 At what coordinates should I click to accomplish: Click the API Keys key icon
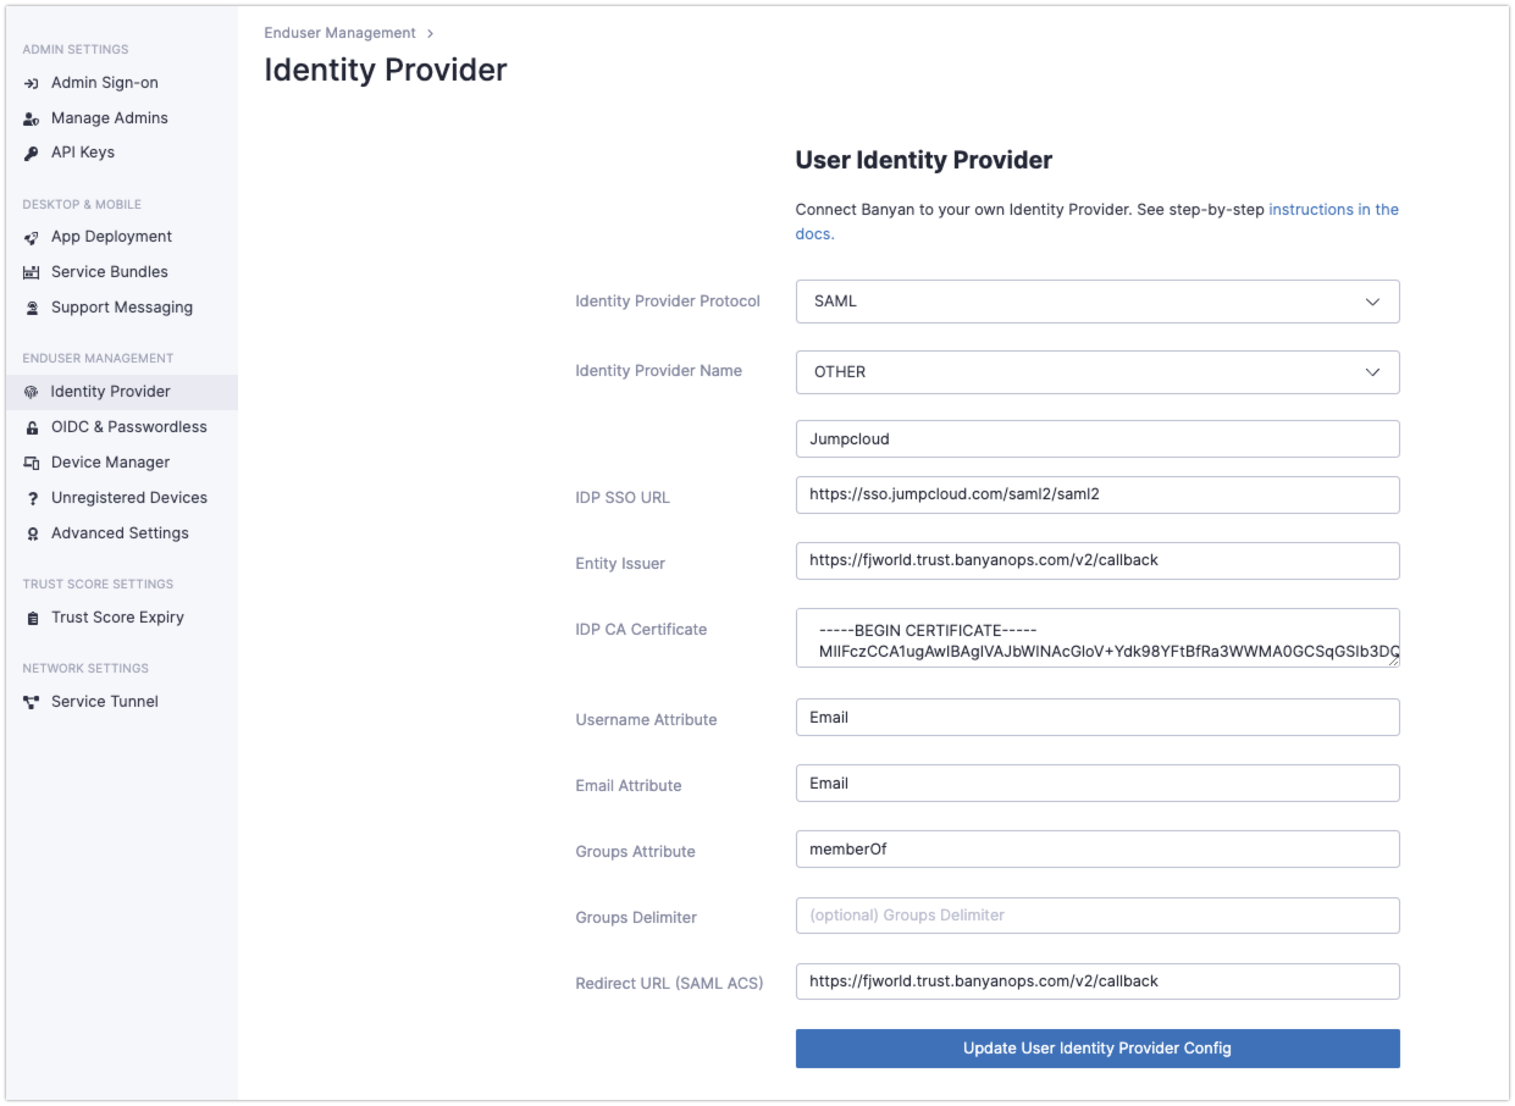(31, 153)
